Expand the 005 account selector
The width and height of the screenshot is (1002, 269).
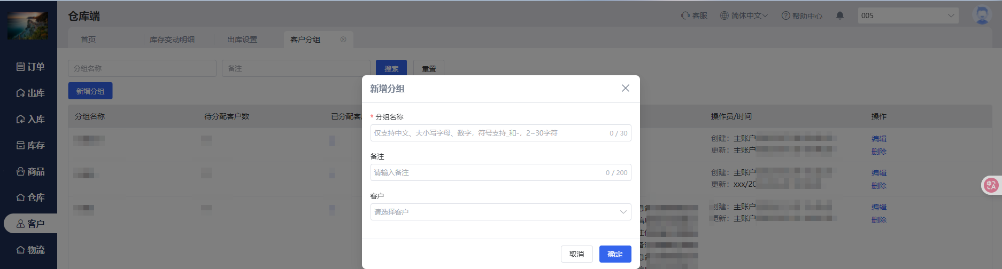coord(907,15)
